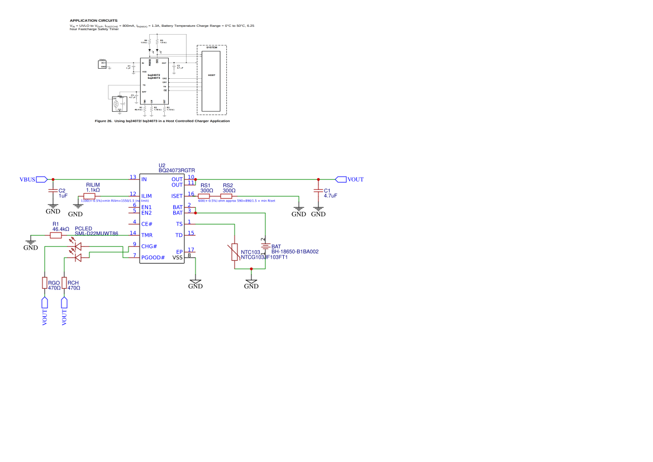This screenshot has width=653, height=462.
Task: Select the Figure 26 caption text
Action: tap(163, 121)
